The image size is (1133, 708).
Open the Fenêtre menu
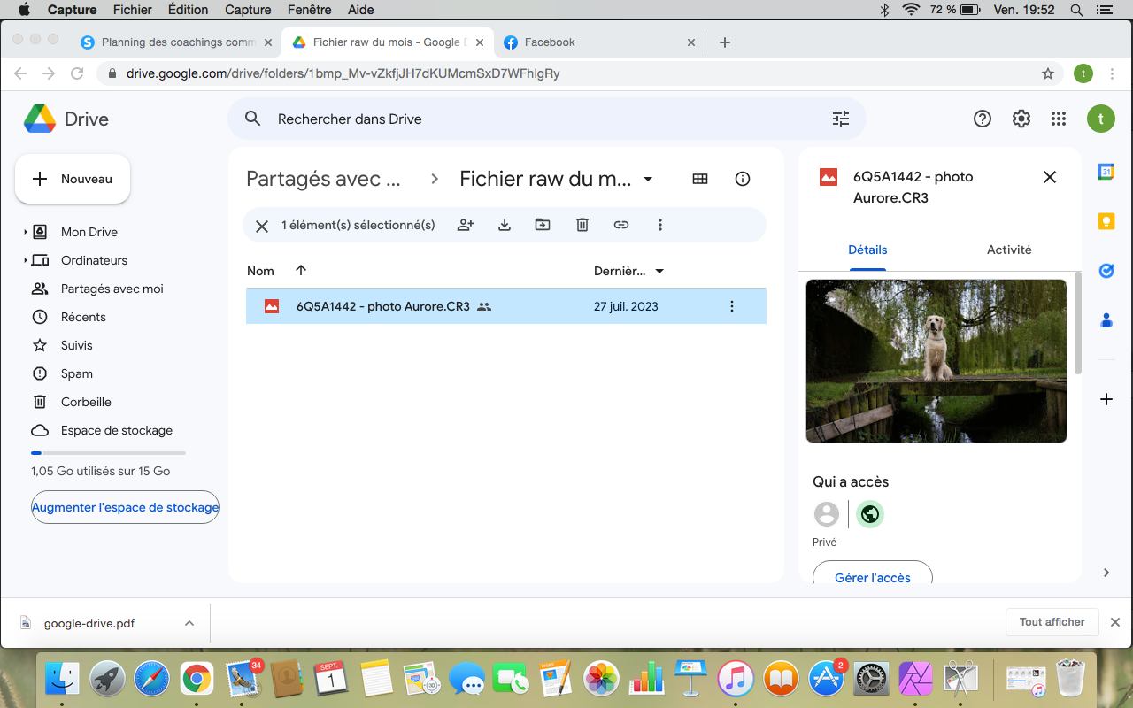[308, 10]
